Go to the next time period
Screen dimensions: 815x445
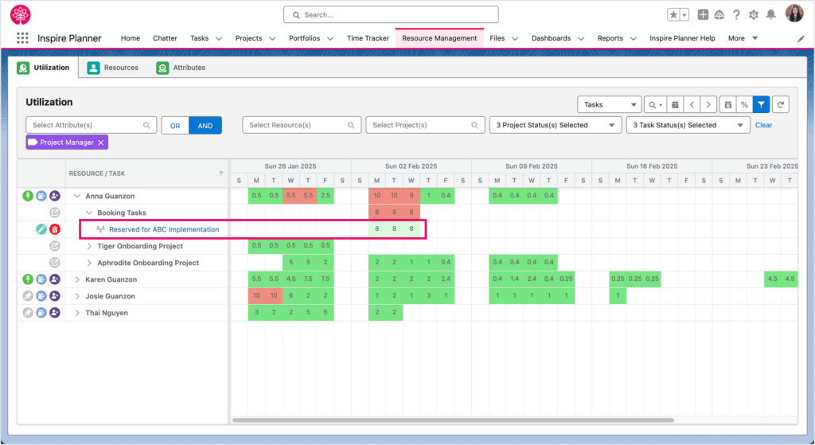click(x=708, y=104)
